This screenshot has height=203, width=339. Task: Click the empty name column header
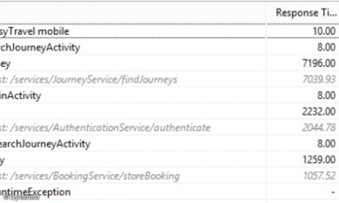point(133,13)
